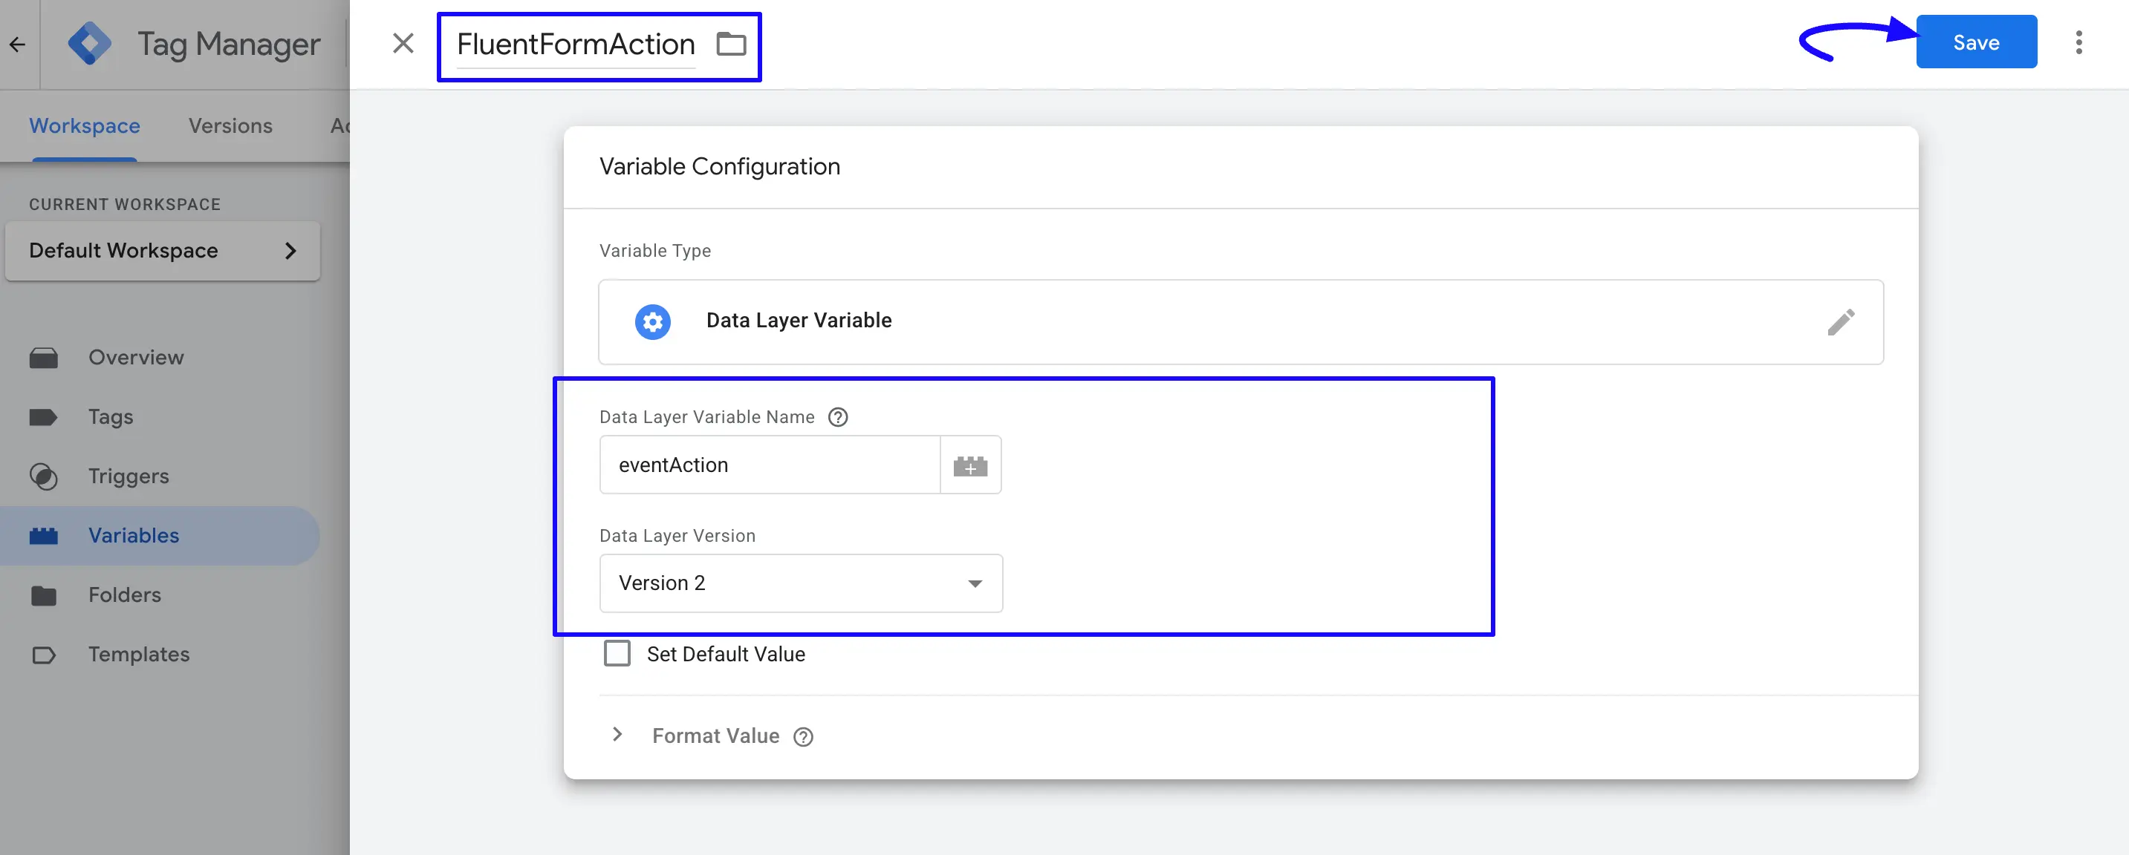Click the Tag Manager diamond logo
Screen dimensions: 2129x855
(x=89, y=43)
